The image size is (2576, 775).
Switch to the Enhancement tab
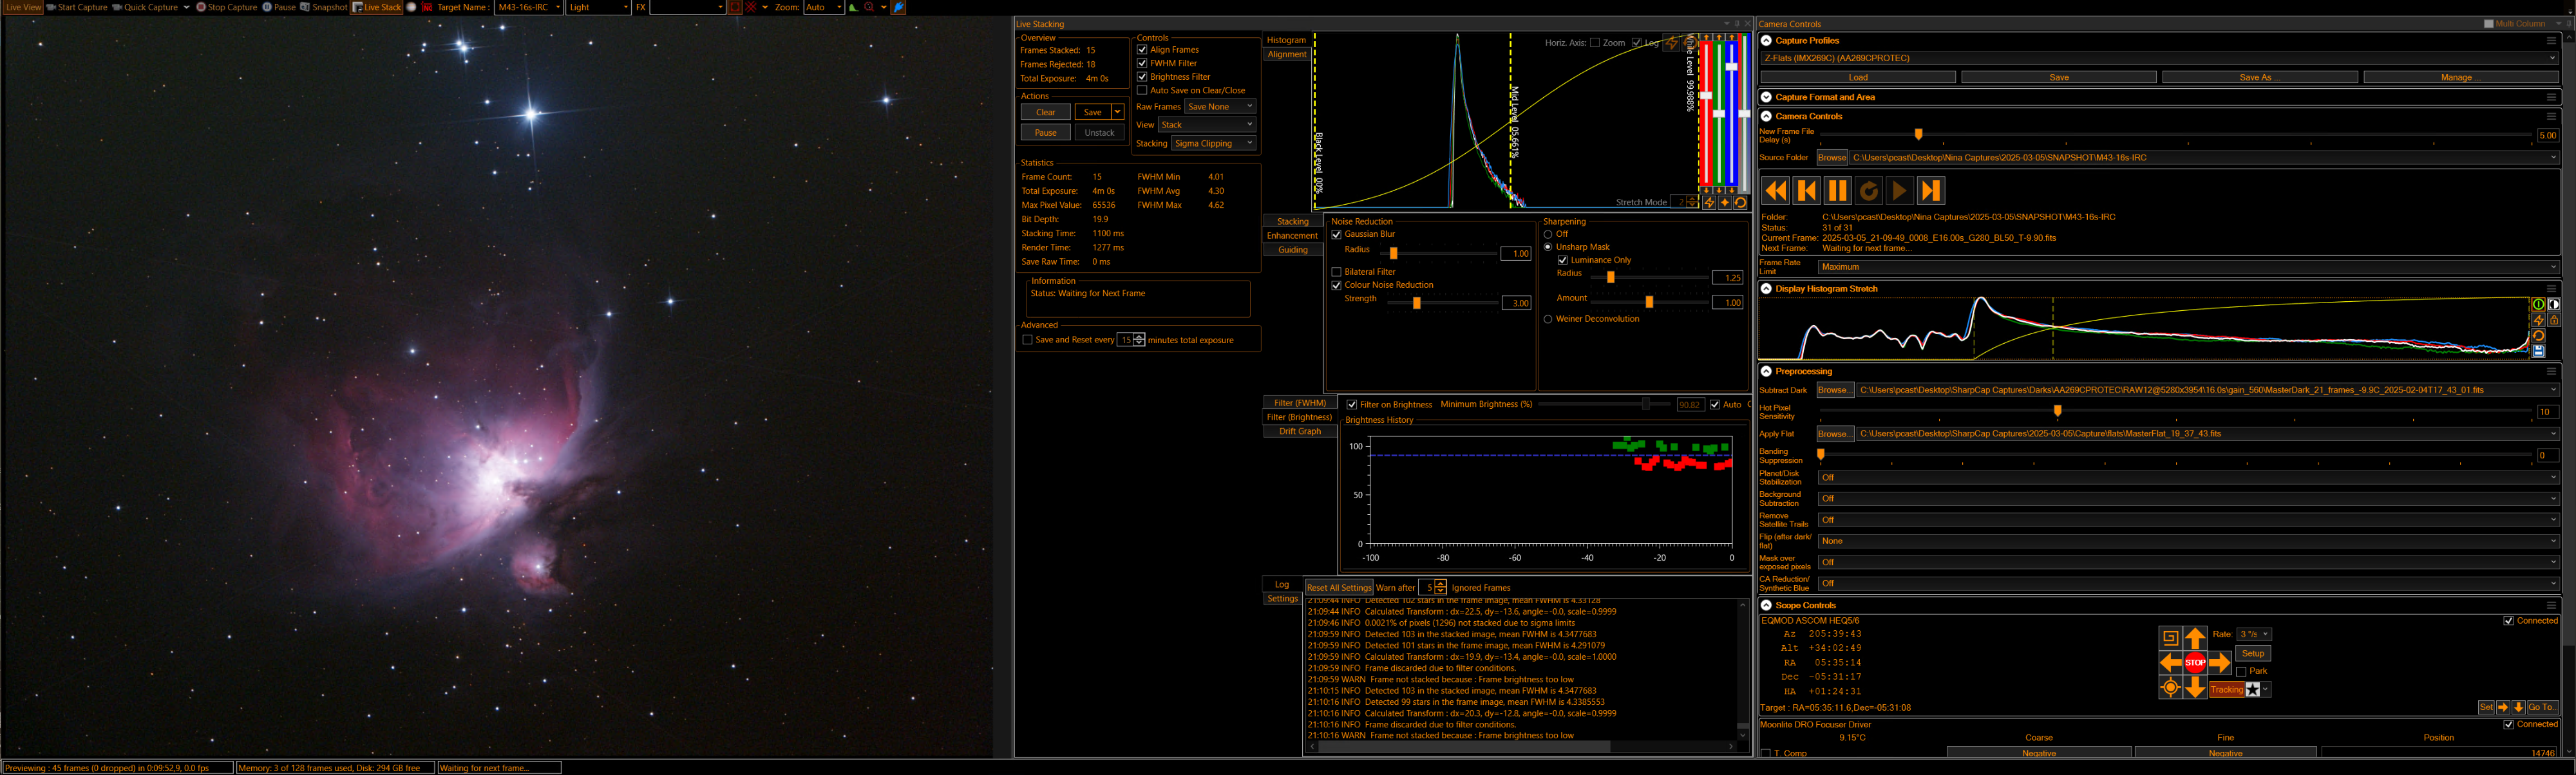pos(1292,235)
